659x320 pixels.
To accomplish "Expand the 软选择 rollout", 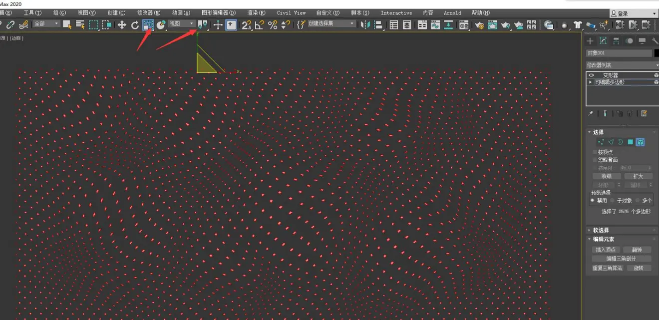I will coord(601,230).
